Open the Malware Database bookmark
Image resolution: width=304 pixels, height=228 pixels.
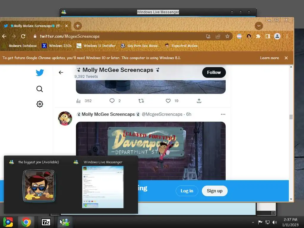pyautogui.click(x=20, y=46)
